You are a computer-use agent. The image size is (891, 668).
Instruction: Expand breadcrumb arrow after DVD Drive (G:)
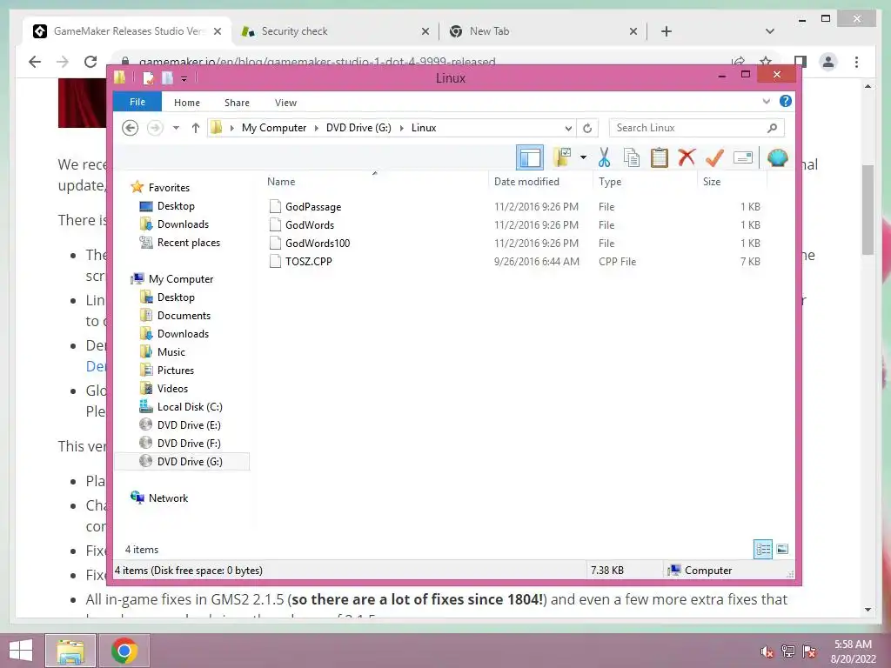[402, 128]
